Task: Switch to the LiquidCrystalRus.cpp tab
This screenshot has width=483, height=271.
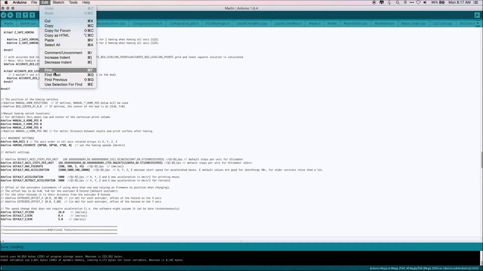Action: 252,23
